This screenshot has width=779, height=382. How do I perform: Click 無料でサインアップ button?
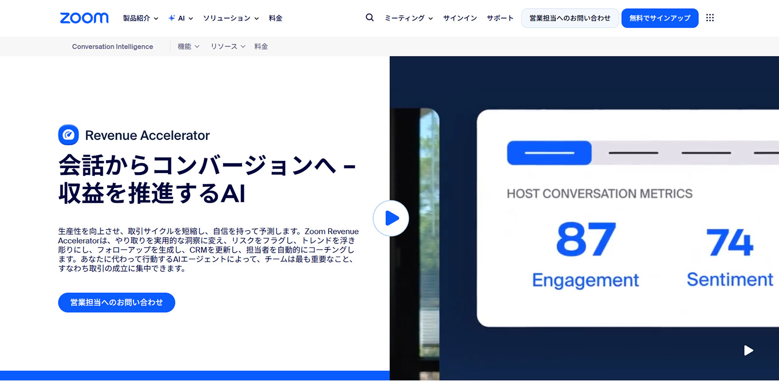pyautogui.click(x=660, y=18)
